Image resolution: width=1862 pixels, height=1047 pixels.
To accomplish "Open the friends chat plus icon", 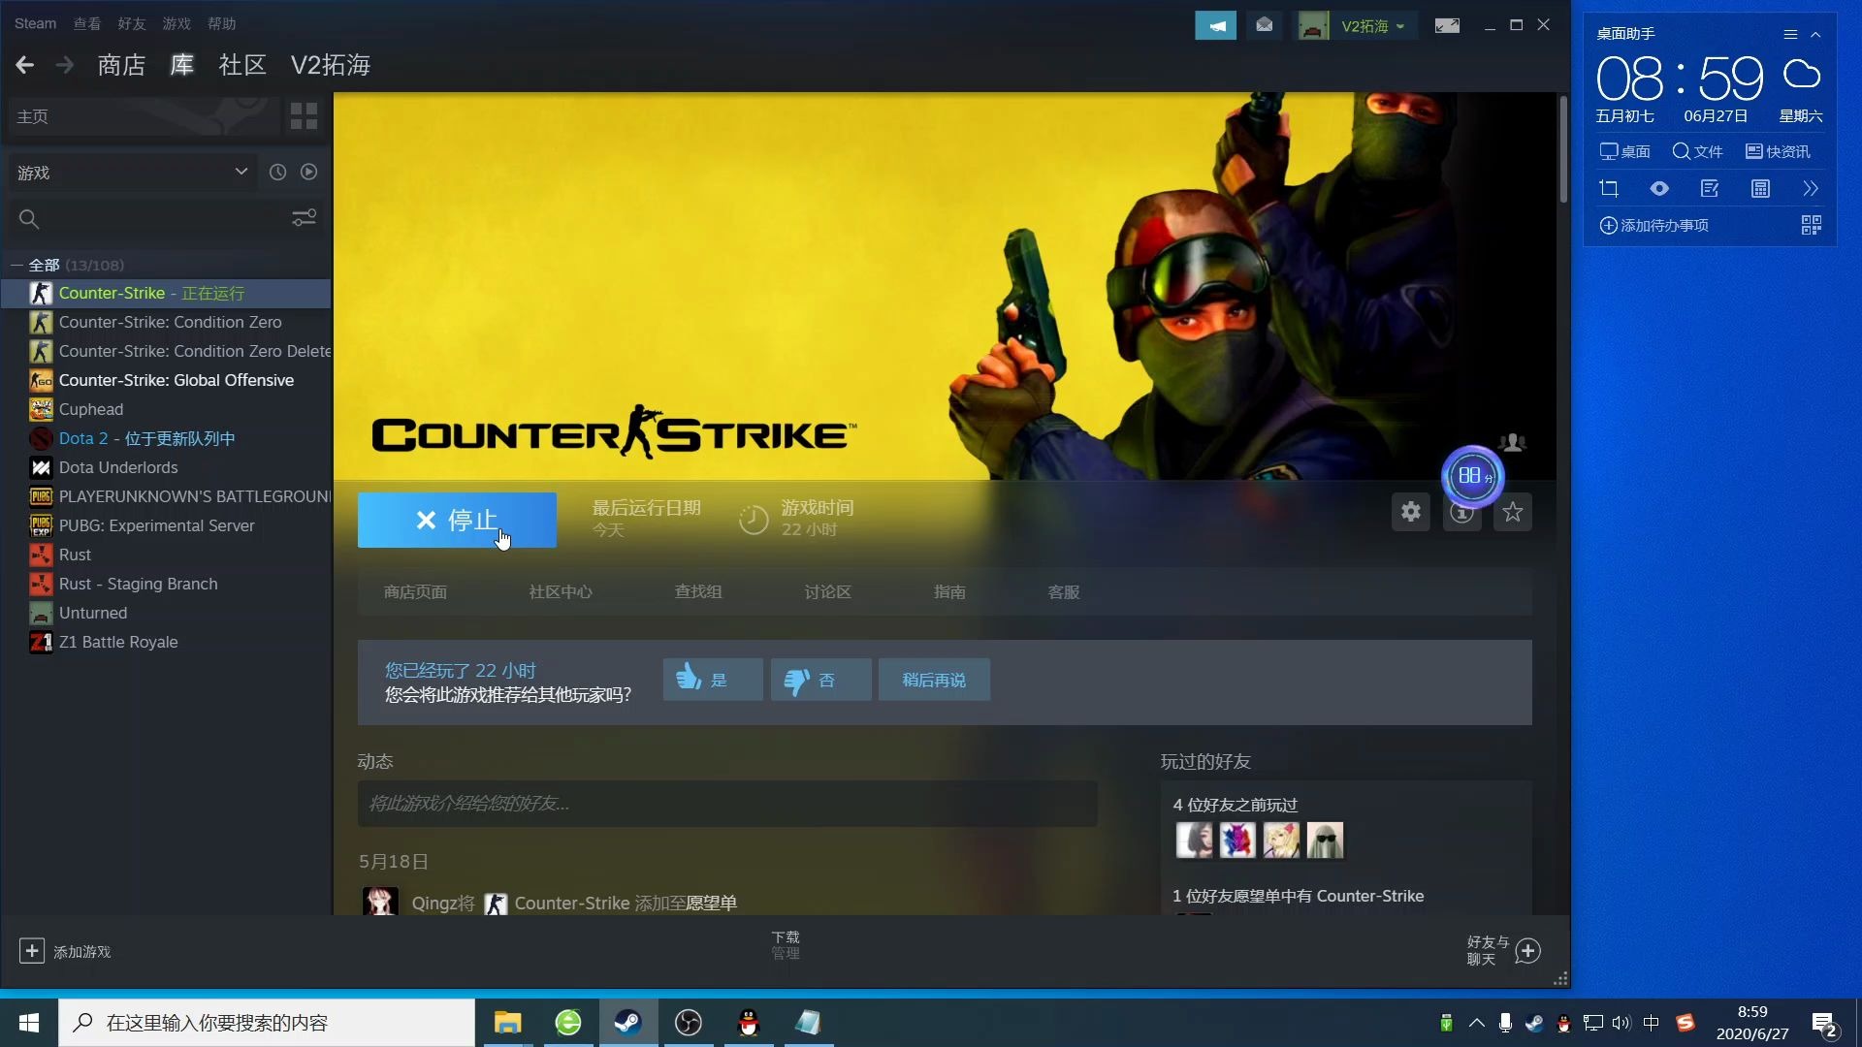I will tap(1527, 951).
